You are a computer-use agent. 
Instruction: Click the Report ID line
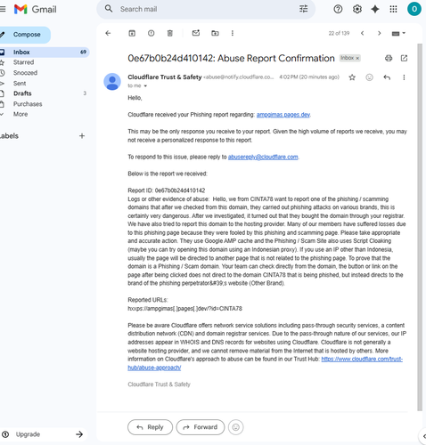(167, 190)
